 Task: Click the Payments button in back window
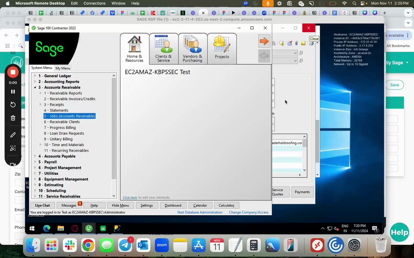(x=302, y=192)
